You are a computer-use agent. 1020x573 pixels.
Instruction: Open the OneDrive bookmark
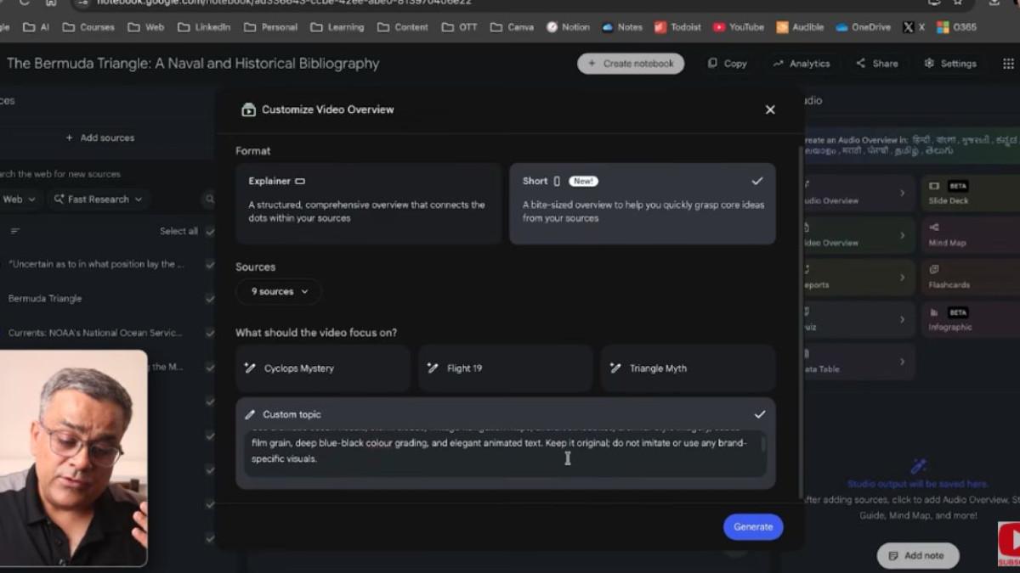[x=863, y=27]
